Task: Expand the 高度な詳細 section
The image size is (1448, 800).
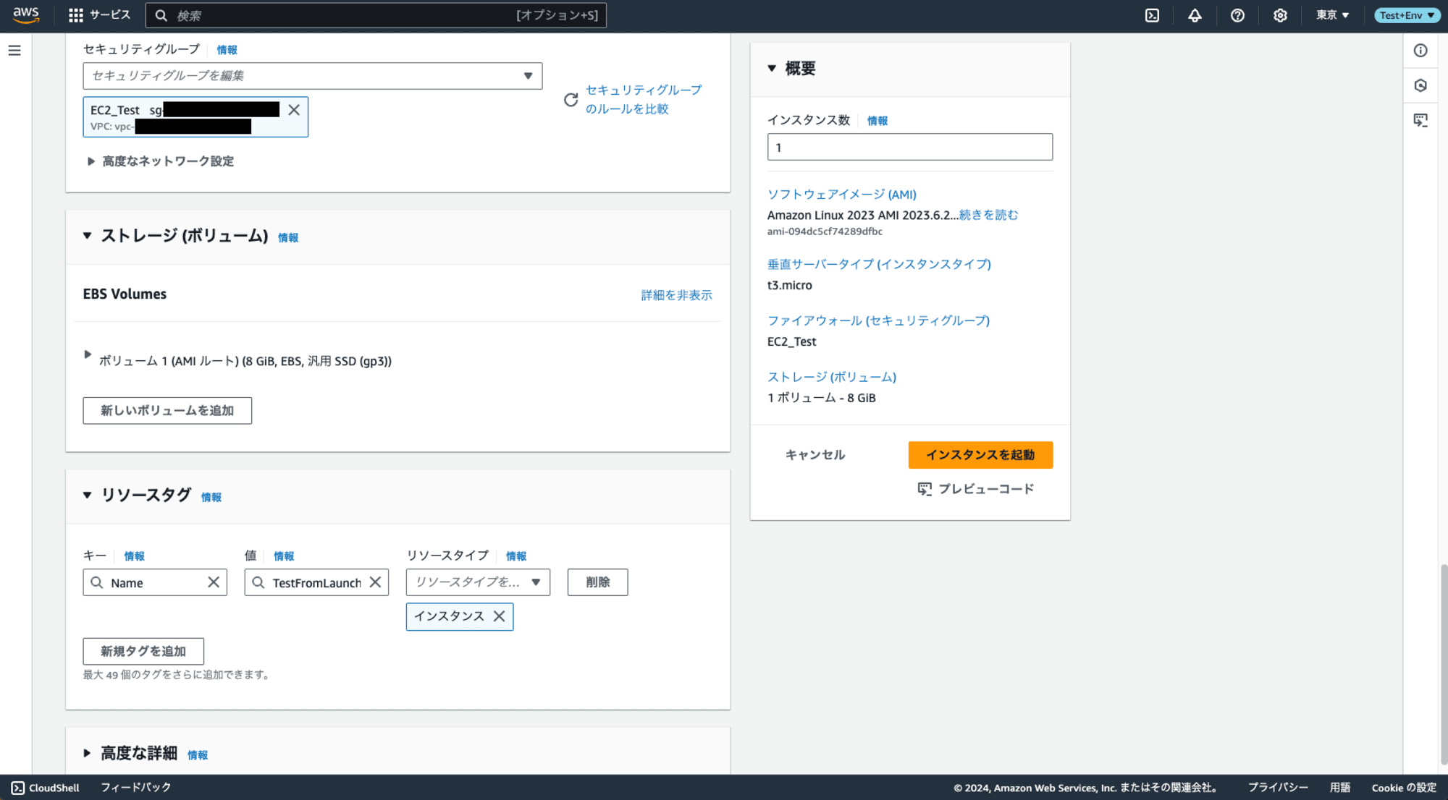Action: pos(87,754)
